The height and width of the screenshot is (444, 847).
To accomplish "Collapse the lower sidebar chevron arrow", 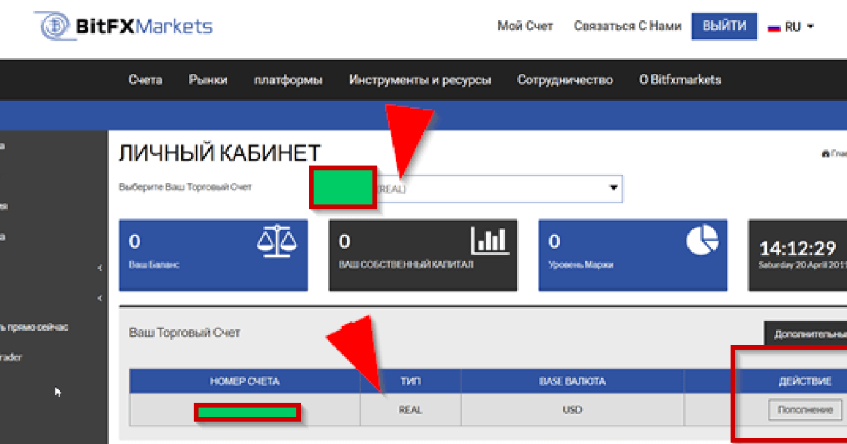I will pyautogui.click(x=100, y=298).
